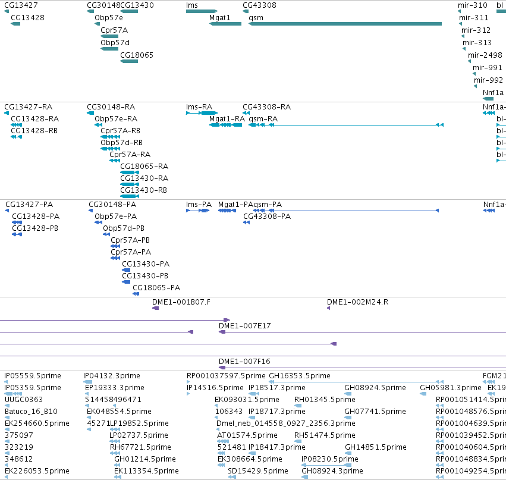Open the GH08924.3prime EST label
506x480 pixels.
332,471
